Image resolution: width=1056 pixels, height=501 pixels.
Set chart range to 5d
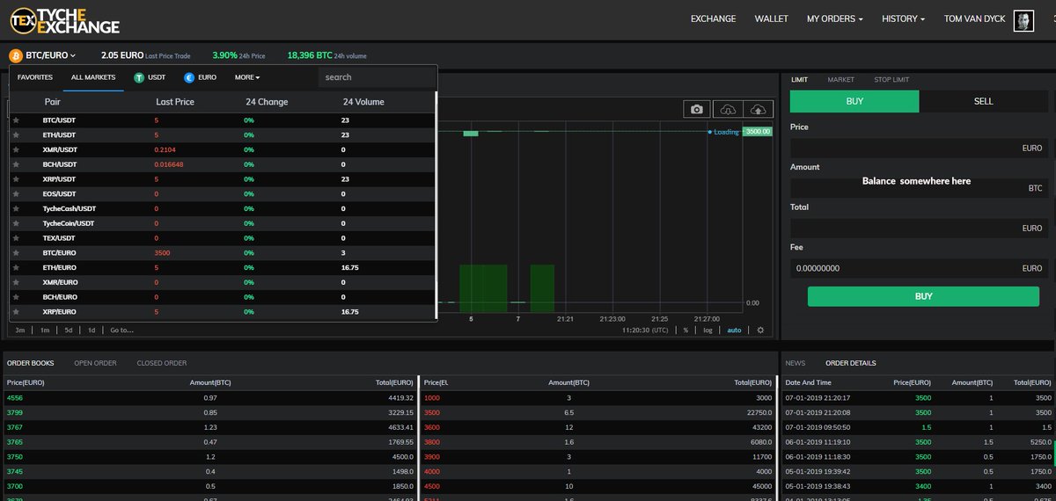click(69, 330)
